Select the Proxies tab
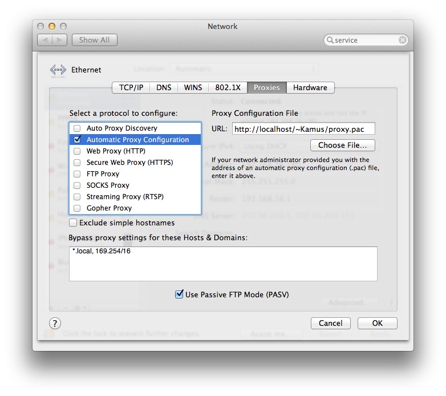 [267, 88]
